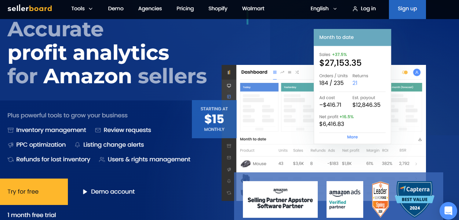Click the Listing change alerts bell icon

click(77, 145)
